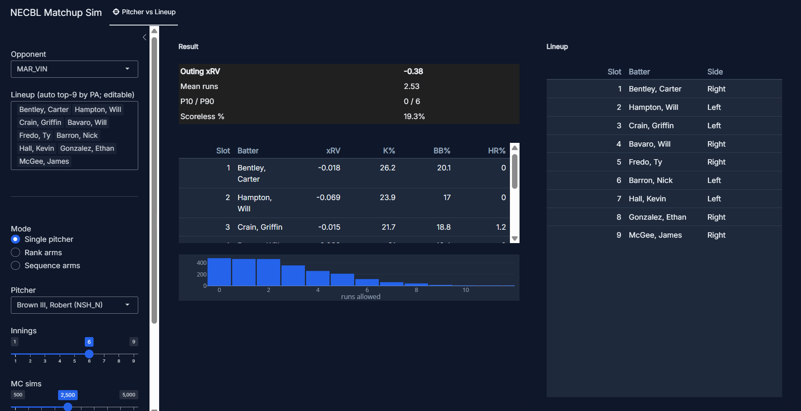Click the BB% column header
This screenshot has height=411, width=801.
[x=442, y=151]
